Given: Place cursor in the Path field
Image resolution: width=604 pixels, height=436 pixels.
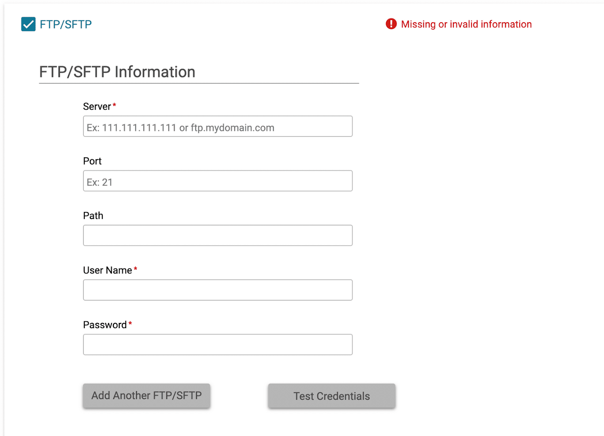Looking at the screenshot, I should 217,235.
